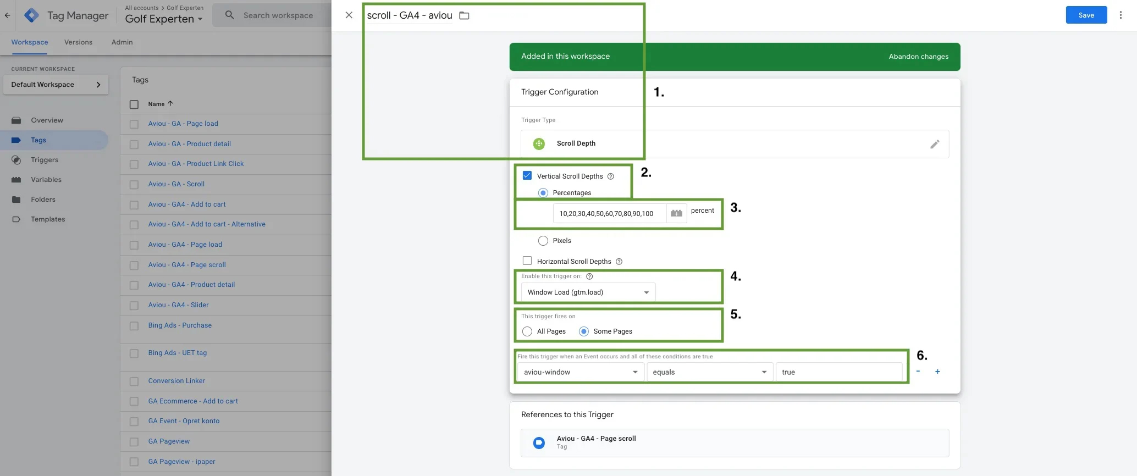The width and height of the screenshot is (1137, 476).
Task: Check the Aviou - GA4 - Slider row
Action: (x=134, y=306)
